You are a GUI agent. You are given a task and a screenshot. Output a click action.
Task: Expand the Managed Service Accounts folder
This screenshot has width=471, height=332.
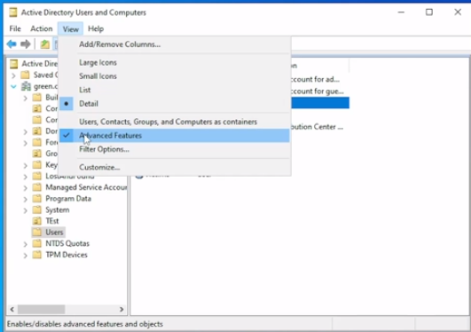point(26,188)
